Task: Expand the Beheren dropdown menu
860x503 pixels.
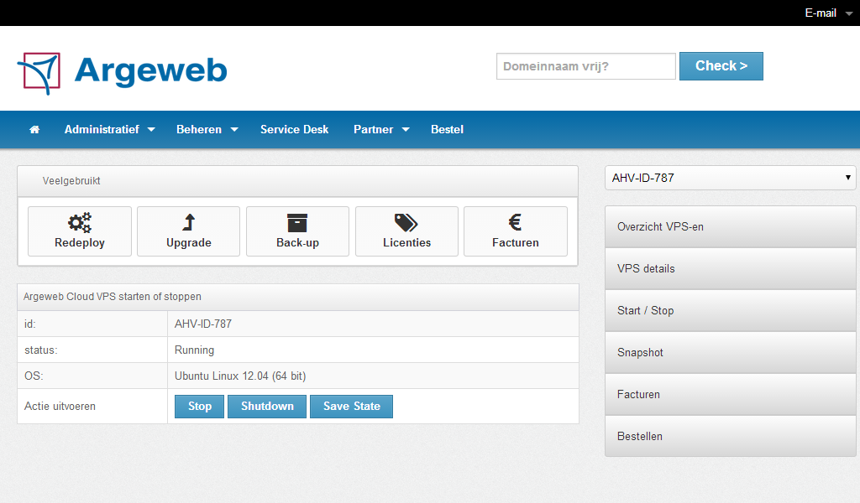Action: tap(207, 130)
